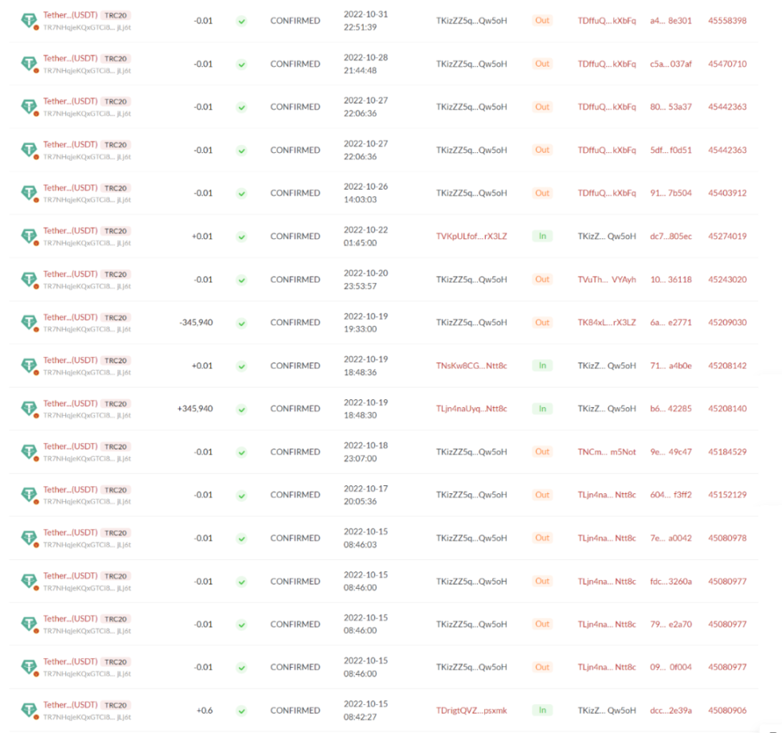Open recipient address TK84xL...rX3LZ

click(607, 323)
